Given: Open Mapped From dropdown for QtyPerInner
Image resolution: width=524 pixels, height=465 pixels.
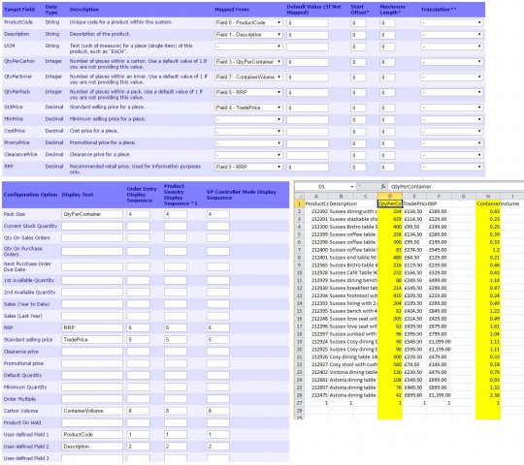Looking at the screenshot, I should point(248,77).
